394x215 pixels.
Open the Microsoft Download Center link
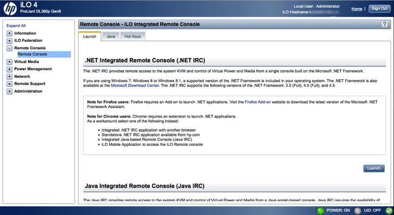135,85
